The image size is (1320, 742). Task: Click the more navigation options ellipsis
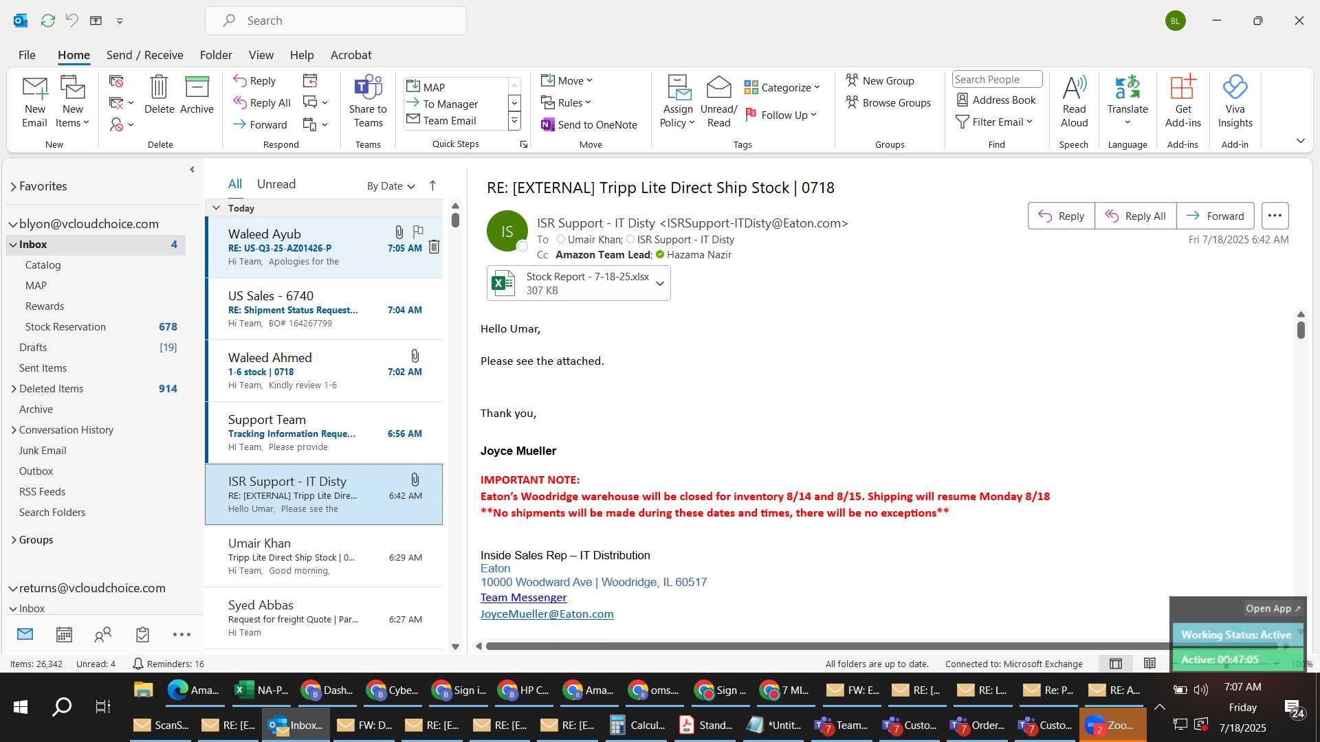[181, 635]
